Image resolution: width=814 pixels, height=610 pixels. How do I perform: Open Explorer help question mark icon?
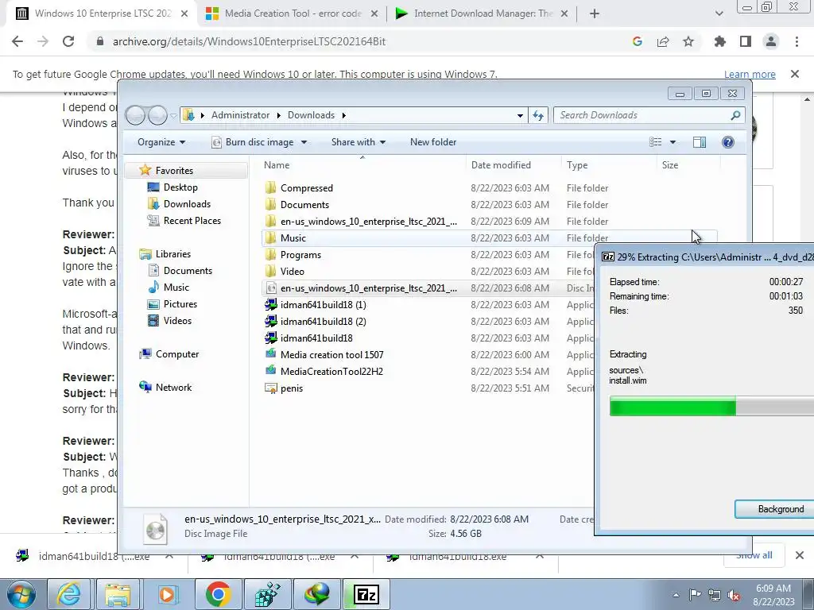coord(728,142)
